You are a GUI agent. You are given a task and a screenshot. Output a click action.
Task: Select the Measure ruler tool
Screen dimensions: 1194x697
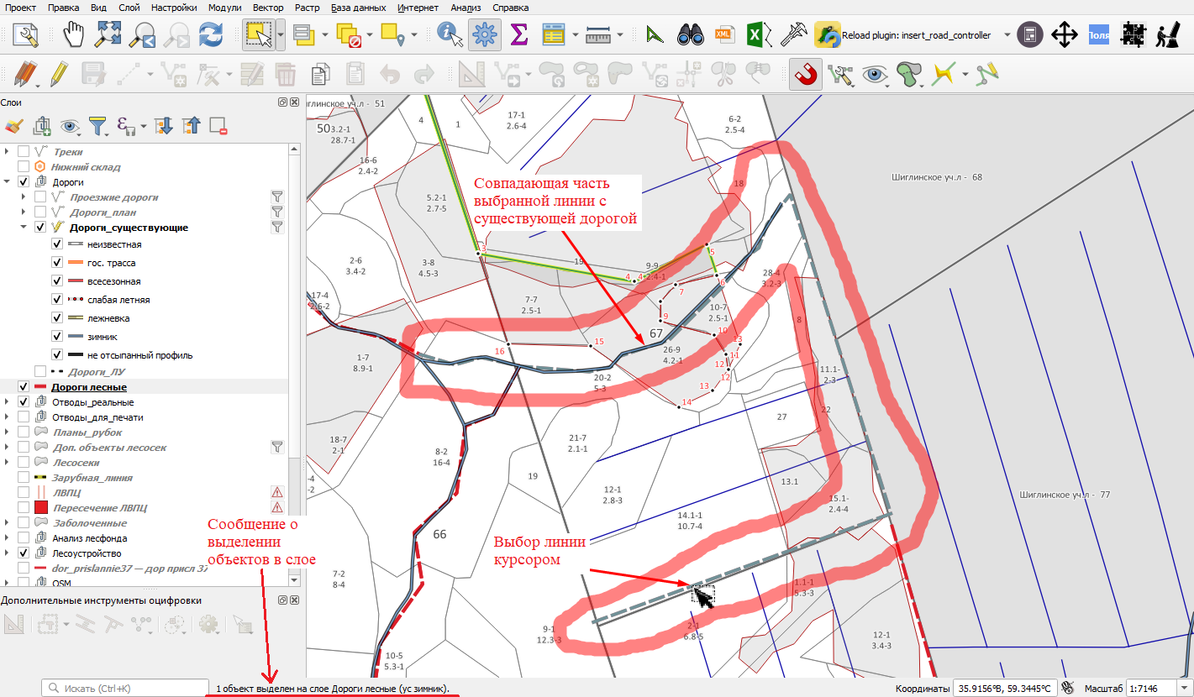pos(597,35)
